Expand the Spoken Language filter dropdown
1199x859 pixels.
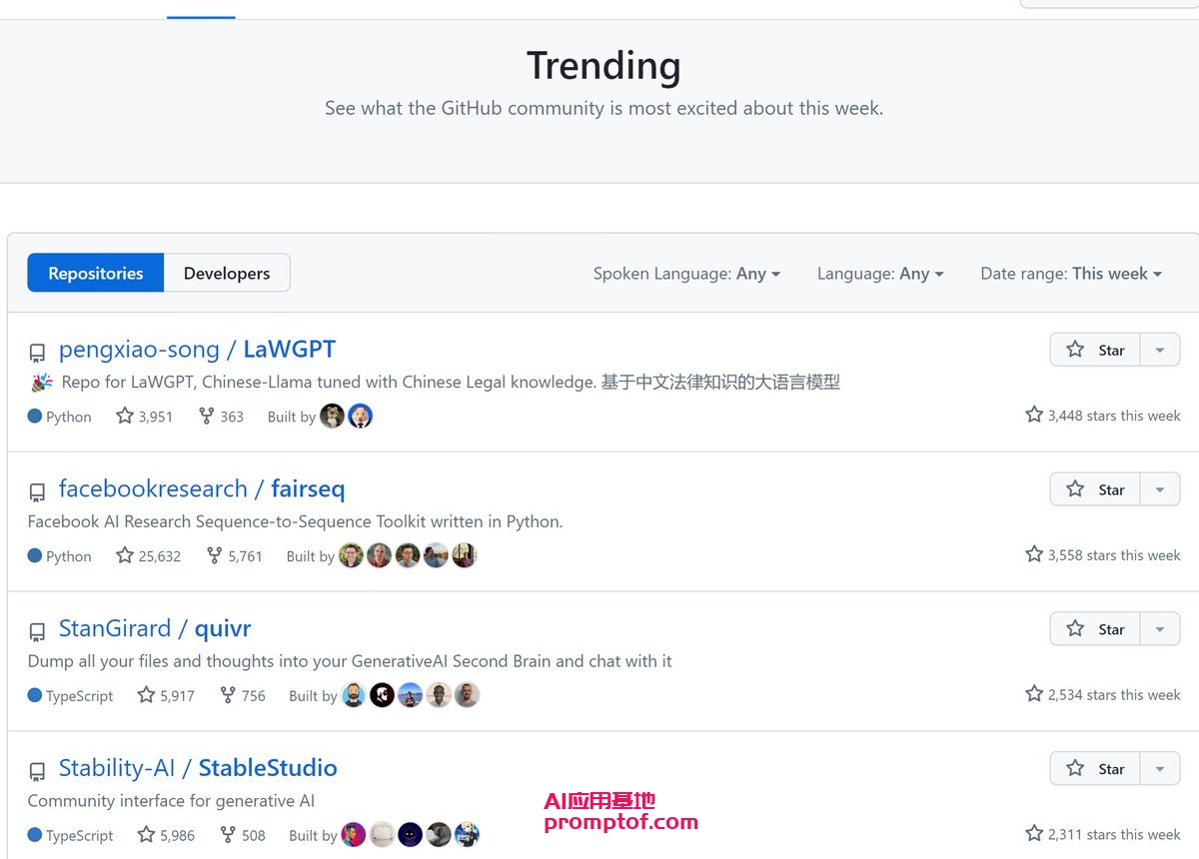coord(686,274)
